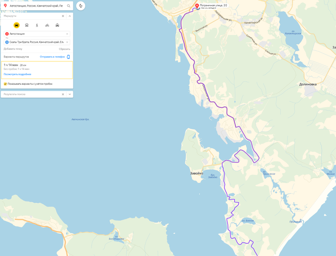Open the round routes button beside search
Image resolution: width=336 pixels, height=256 pixels.
point(81,6)
